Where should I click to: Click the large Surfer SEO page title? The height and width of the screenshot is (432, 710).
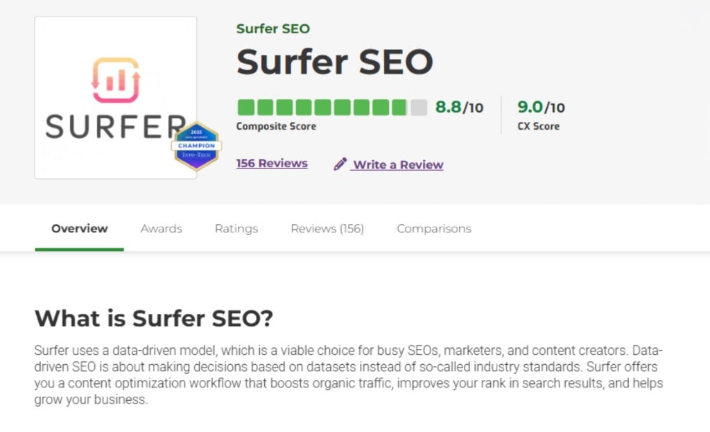tap(334, 62)
